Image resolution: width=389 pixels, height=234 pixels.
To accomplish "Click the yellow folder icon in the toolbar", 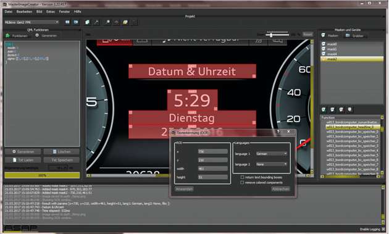I will (x=125, y=22).
